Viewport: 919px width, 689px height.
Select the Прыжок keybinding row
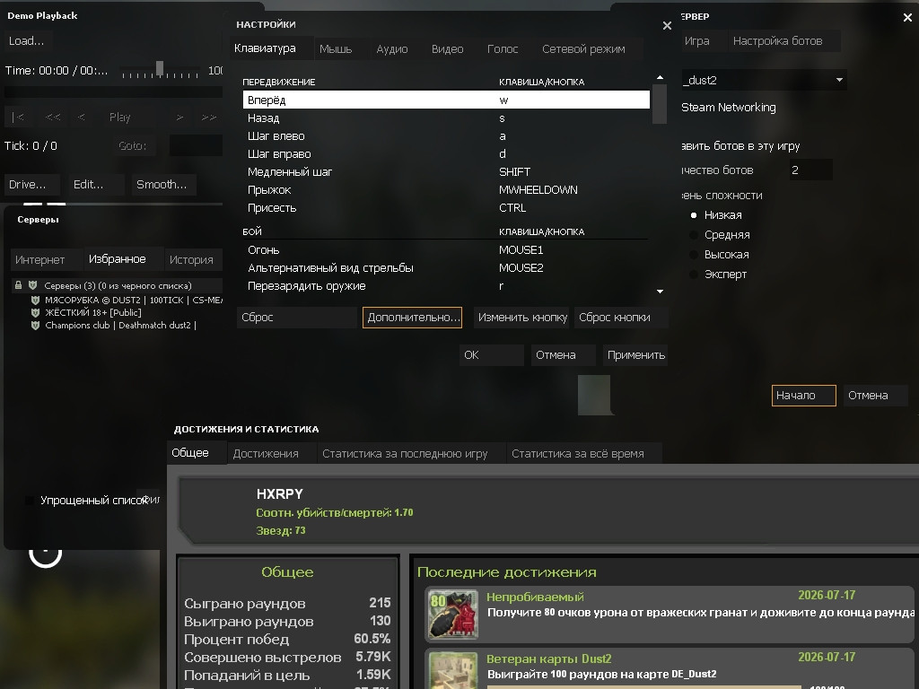(x=446, y=190)
